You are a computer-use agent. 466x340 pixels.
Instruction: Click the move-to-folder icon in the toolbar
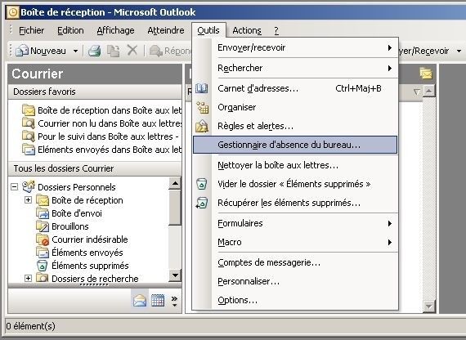pos(114,51)
